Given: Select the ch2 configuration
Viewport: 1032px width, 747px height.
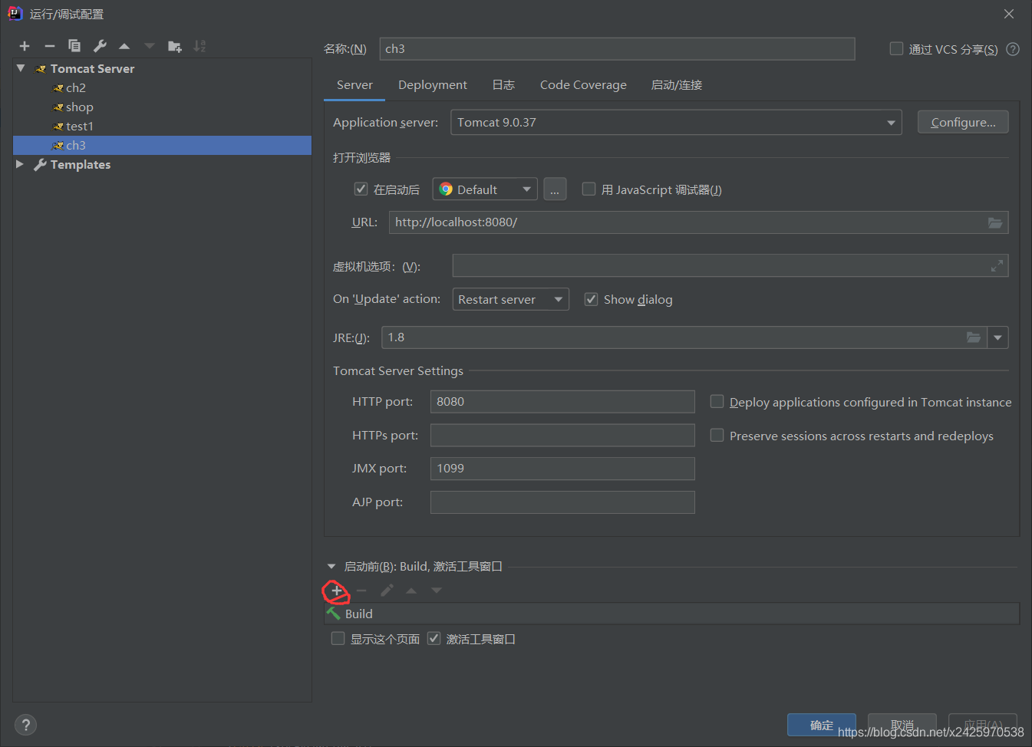Looking at the screenshot, I should tap(75, 87).
